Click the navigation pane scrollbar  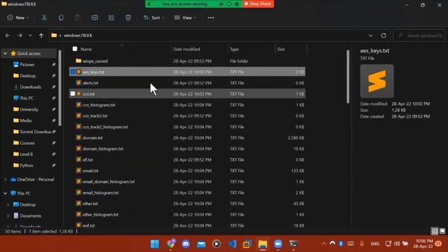click(60, 88)
